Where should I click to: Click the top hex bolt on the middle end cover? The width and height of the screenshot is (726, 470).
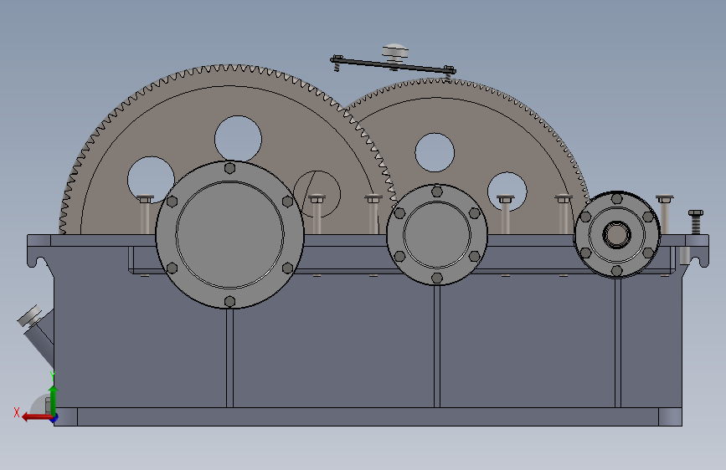436,191
